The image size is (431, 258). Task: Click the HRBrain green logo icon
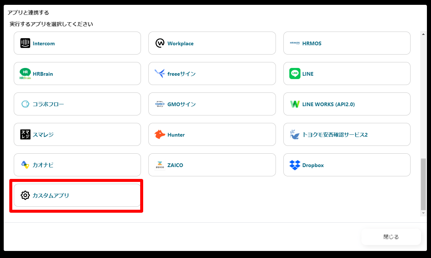[x=25, y=74]
